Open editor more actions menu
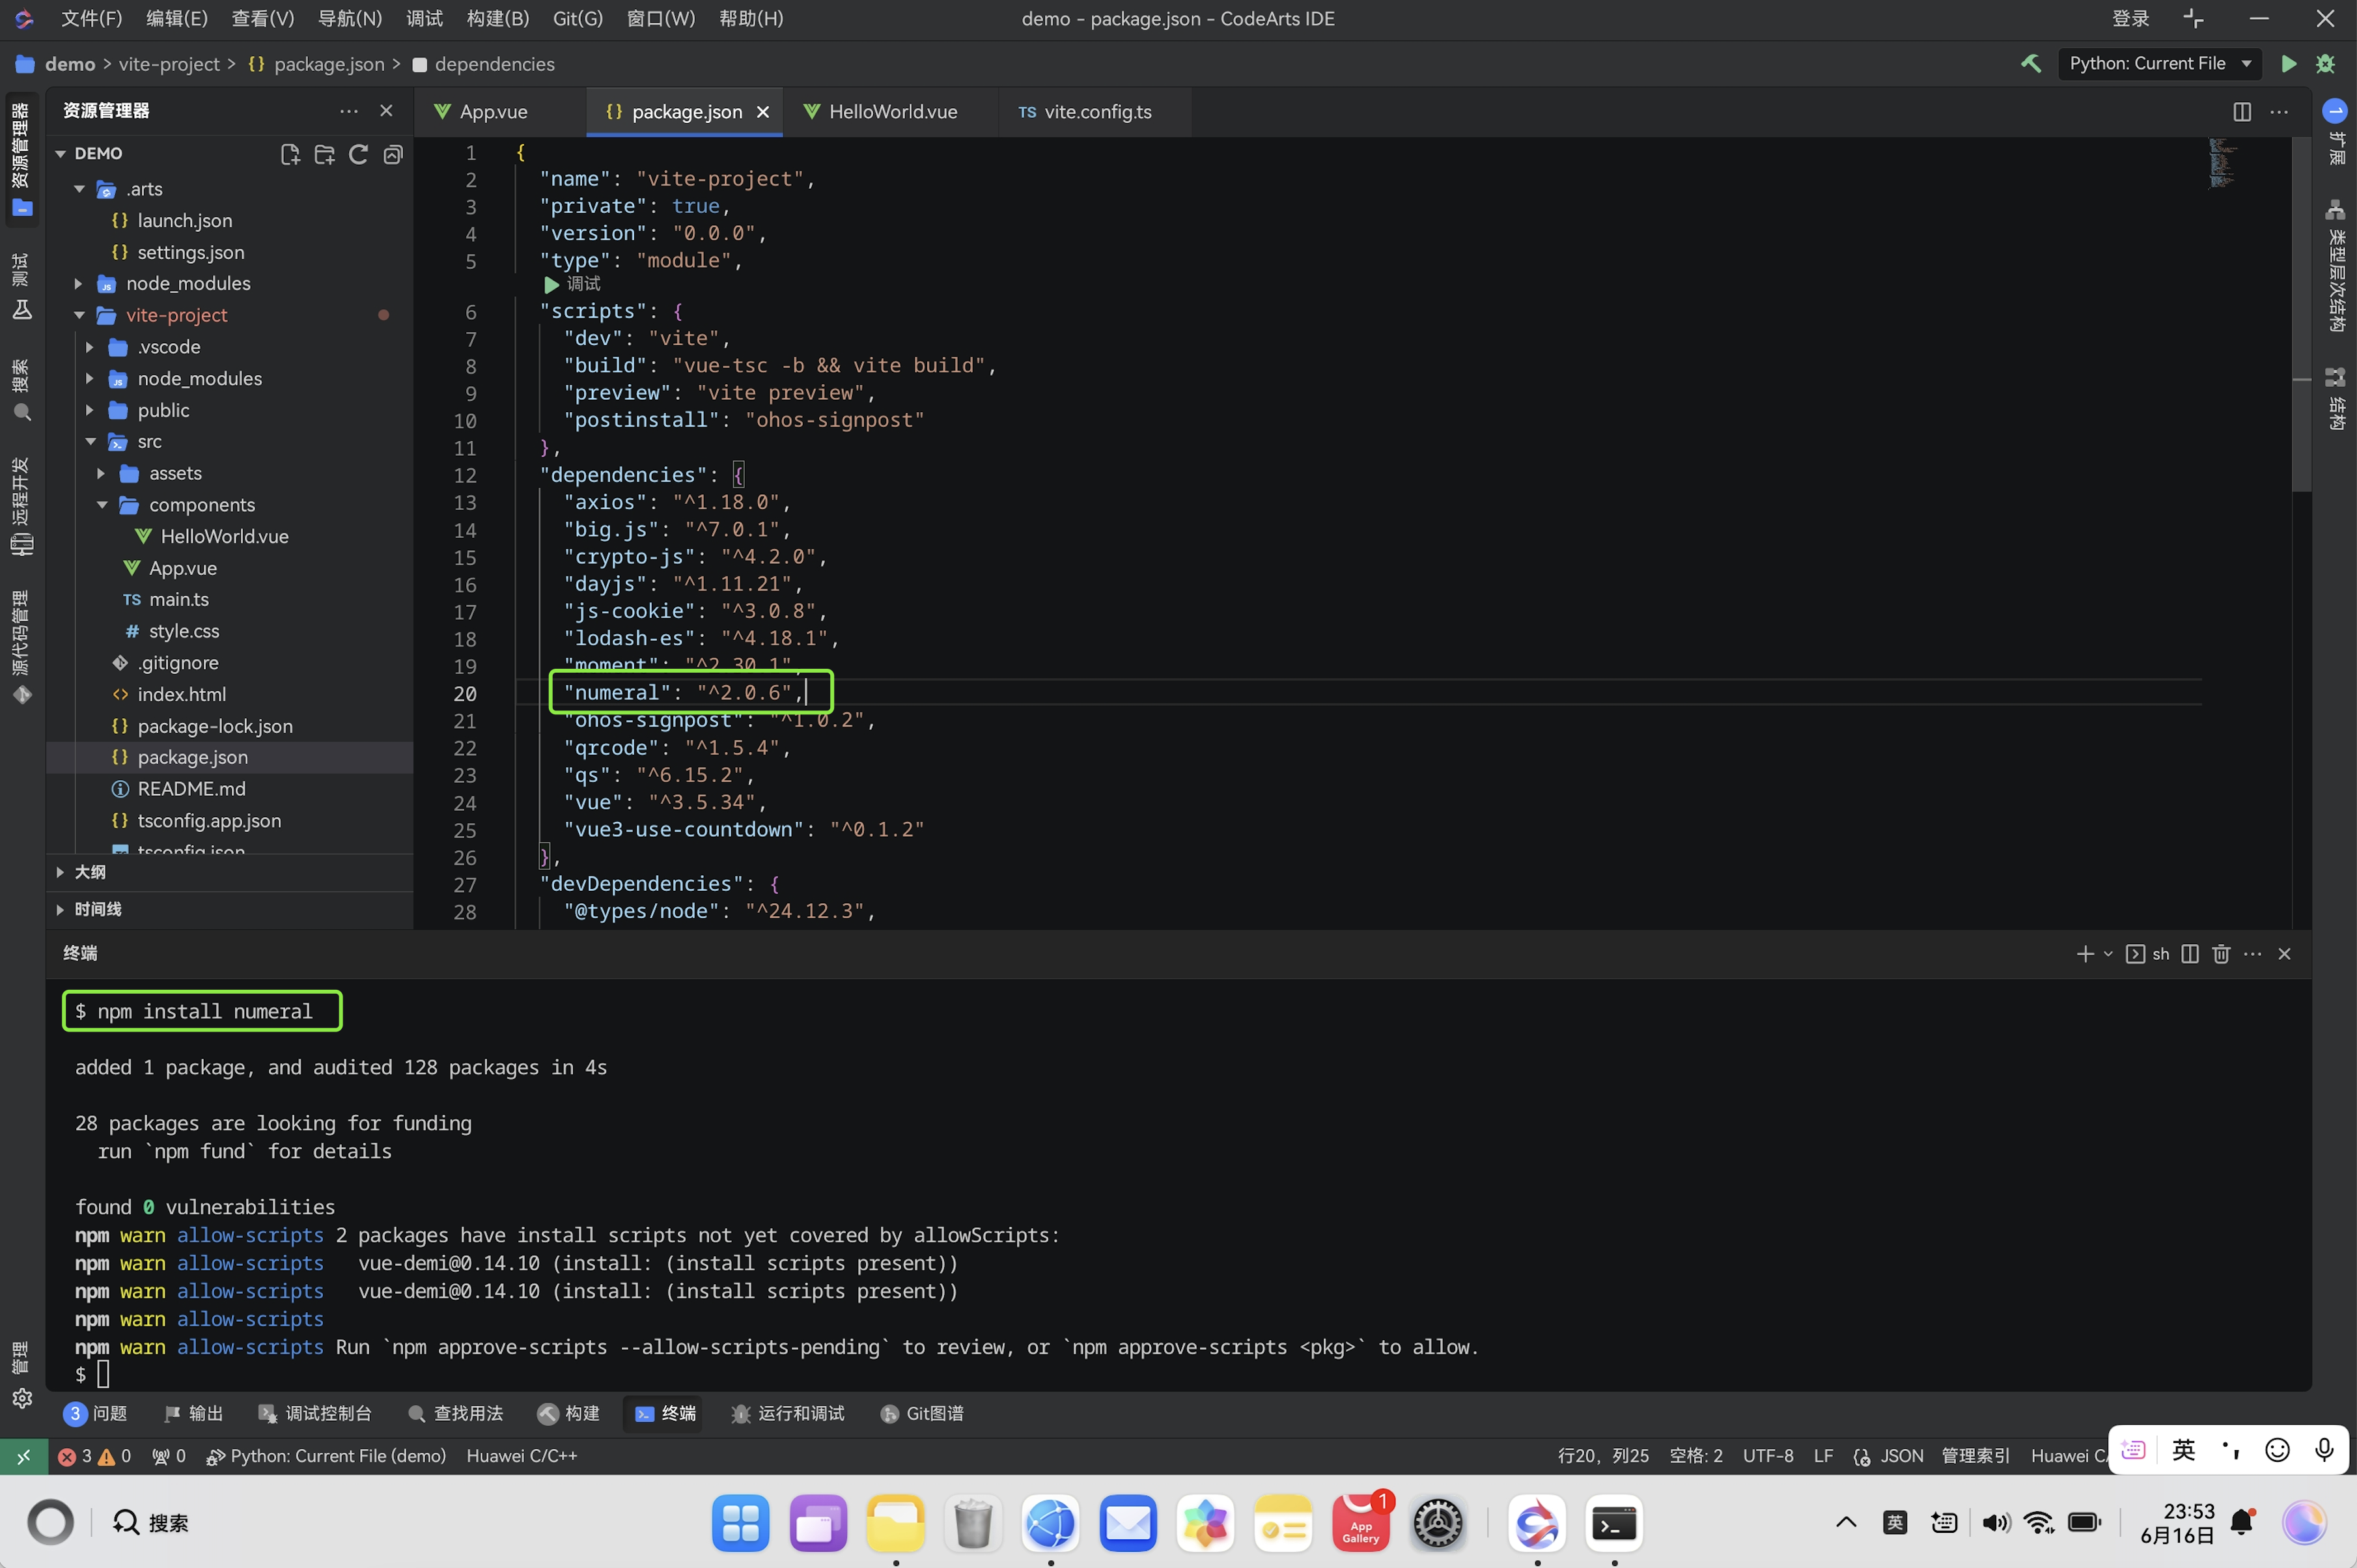 tap(2279, 111)
